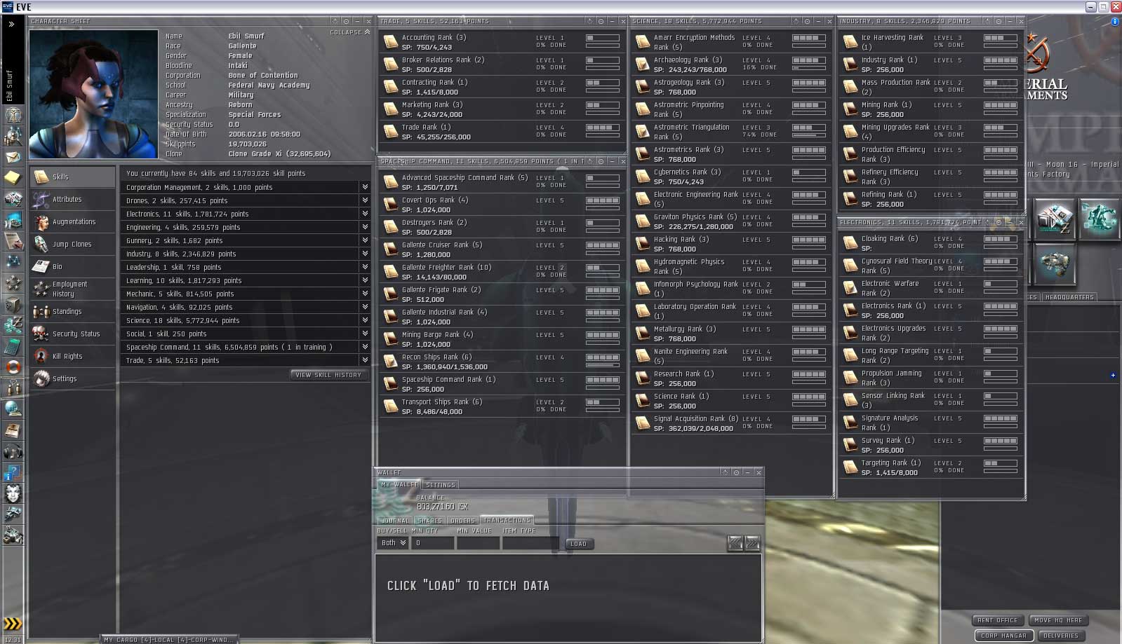The height and width of the screenshot is (644, 1122).
Task: Click the Deliveries button
Action: click(1060, 636)
